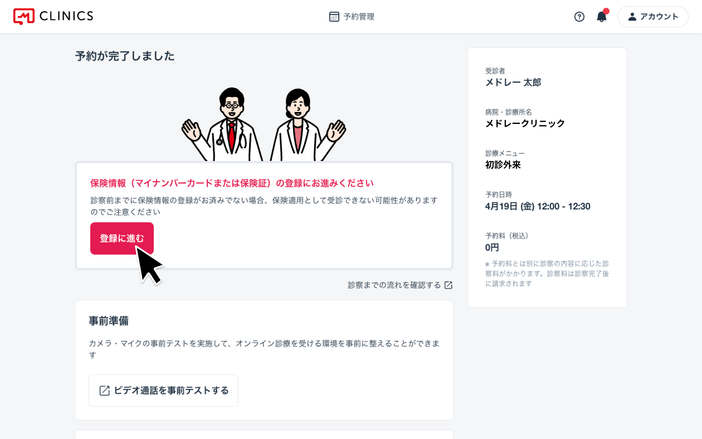Click the doctors illustration image
Image resolution: width=702 pixels, height=439 pixels.
(264, 124)
